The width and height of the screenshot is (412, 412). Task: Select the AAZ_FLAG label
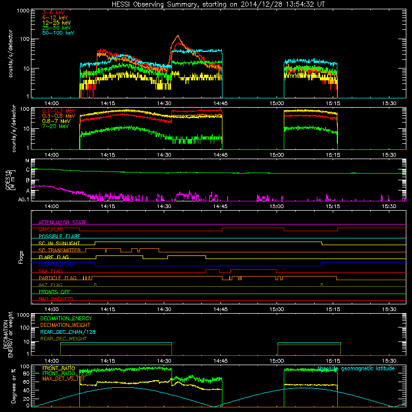click(x=50, y=285)
